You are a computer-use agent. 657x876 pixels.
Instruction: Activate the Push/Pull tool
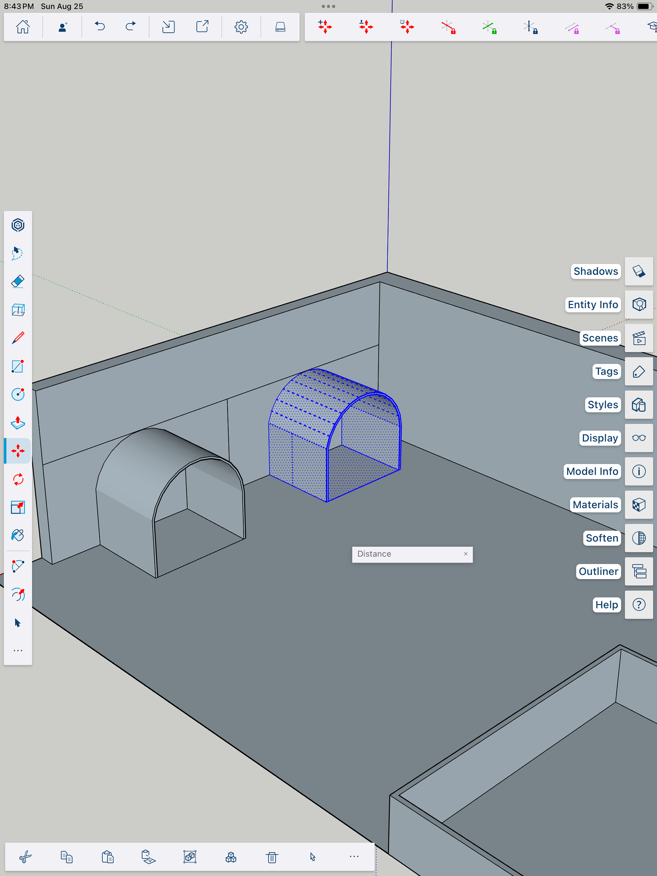(x=18, y=422)
